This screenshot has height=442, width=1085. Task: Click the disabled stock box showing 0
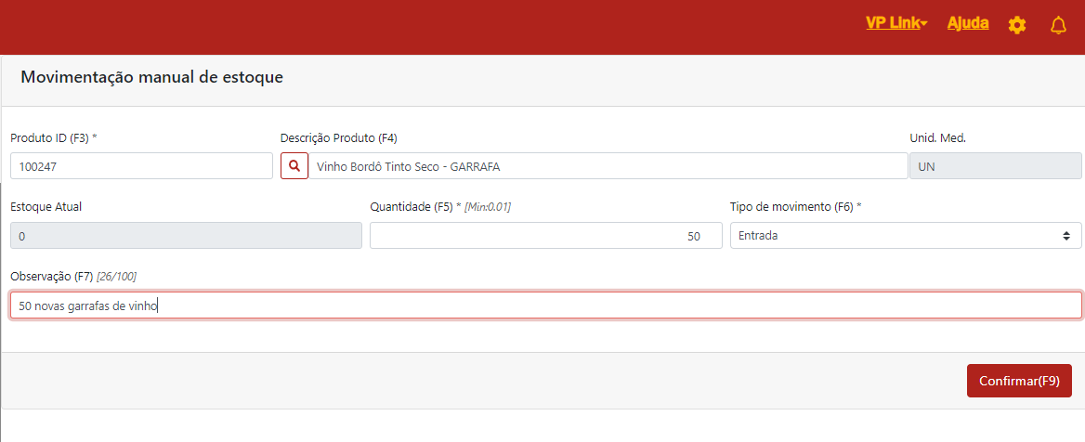pyautogui.click(x=186, y=236)
